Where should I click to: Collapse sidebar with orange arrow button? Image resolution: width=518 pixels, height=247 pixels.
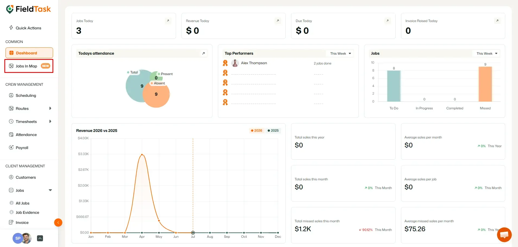pyautogui.click(x=58, y=223)
